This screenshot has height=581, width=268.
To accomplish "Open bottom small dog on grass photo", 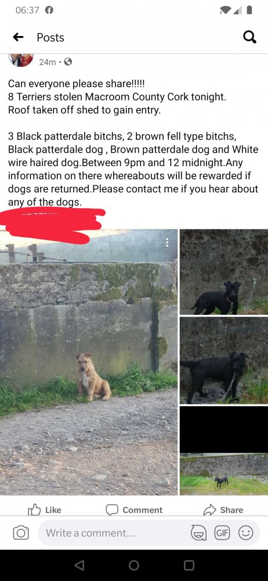I will (x=223, y=451).
